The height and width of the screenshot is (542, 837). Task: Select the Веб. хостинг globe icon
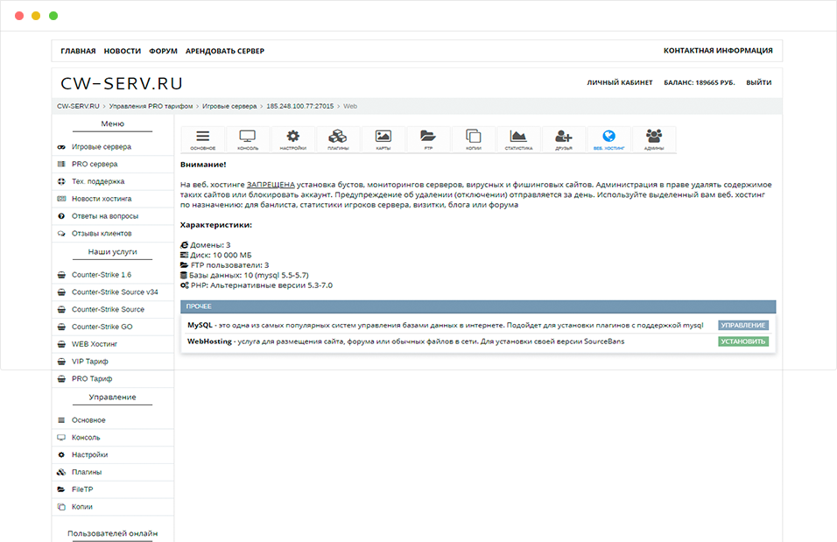point(609,139)
